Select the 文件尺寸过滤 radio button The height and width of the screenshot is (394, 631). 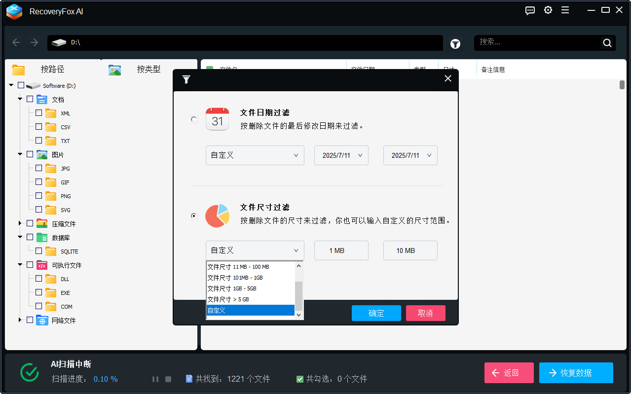pos(193,216)
